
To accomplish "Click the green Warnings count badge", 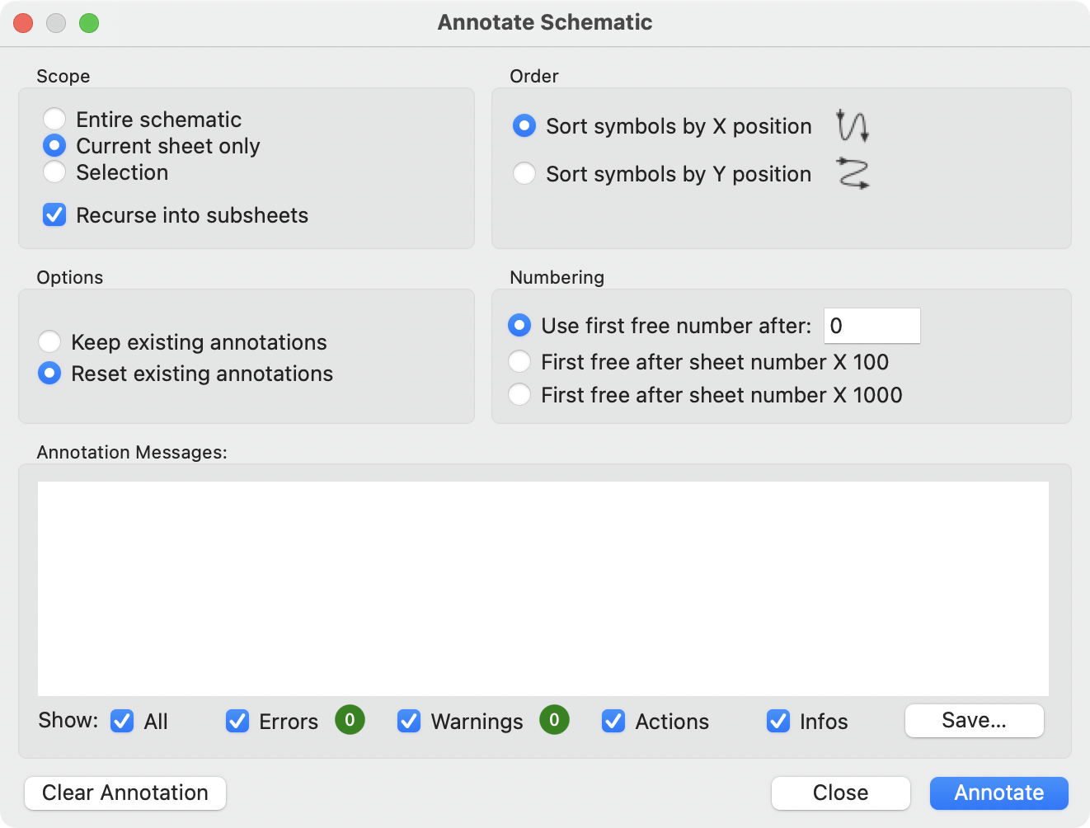I will point(554,720).
